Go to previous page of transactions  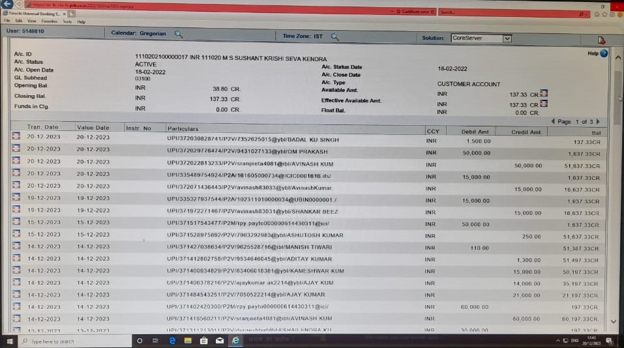point(553,122)
